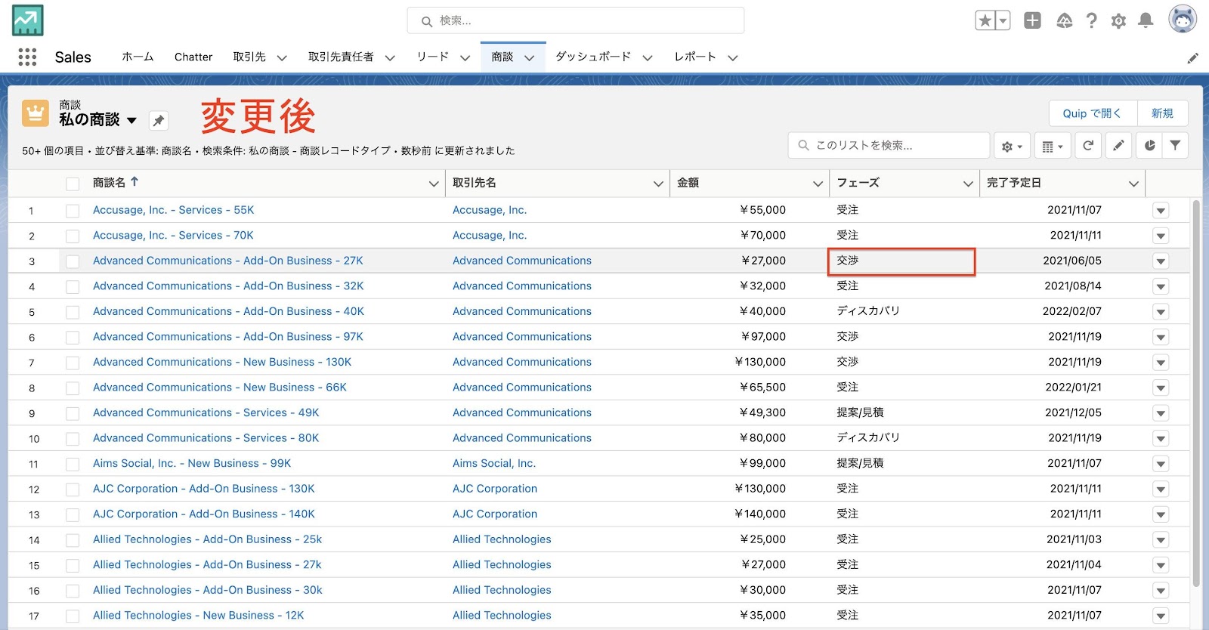Check the New Business 130K row
This screenshot has height=630, width=1209.
pos(73,363)
